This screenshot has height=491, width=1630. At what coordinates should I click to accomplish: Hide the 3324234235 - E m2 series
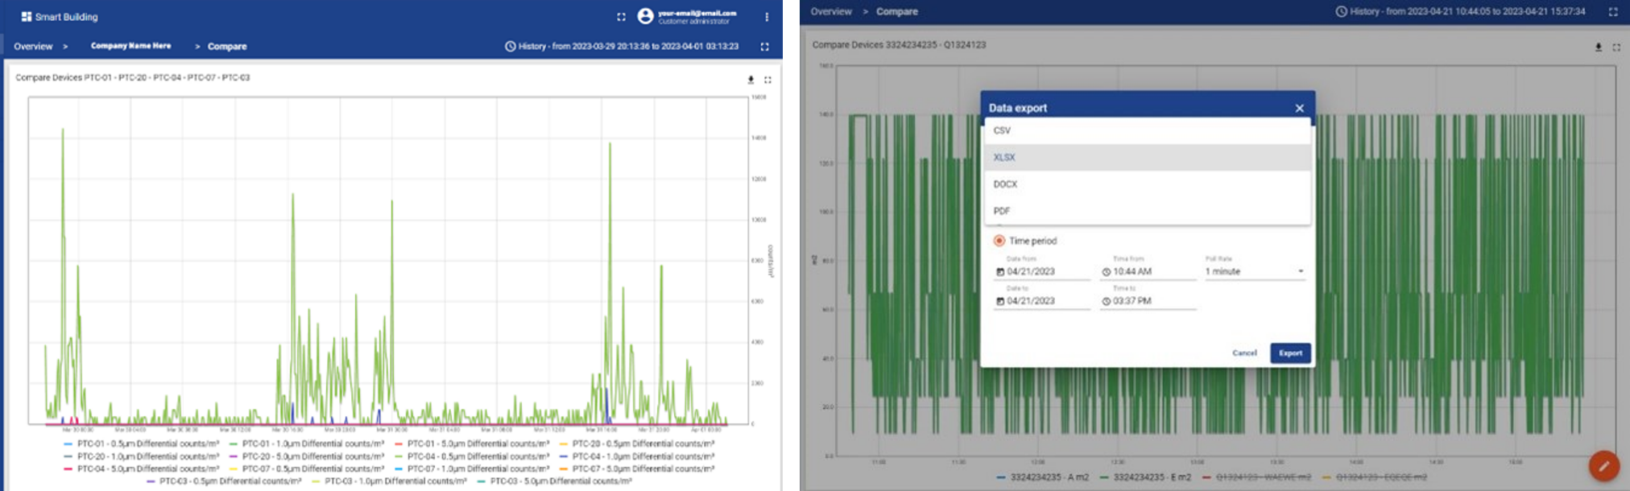(x=1145, y=477)
